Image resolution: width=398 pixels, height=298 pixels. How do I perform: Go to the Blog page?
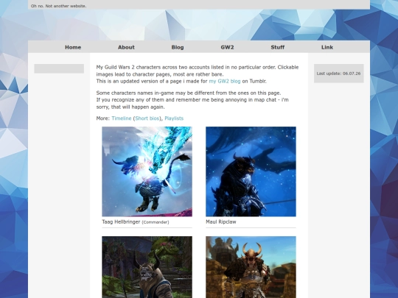(x=178, y=47)
